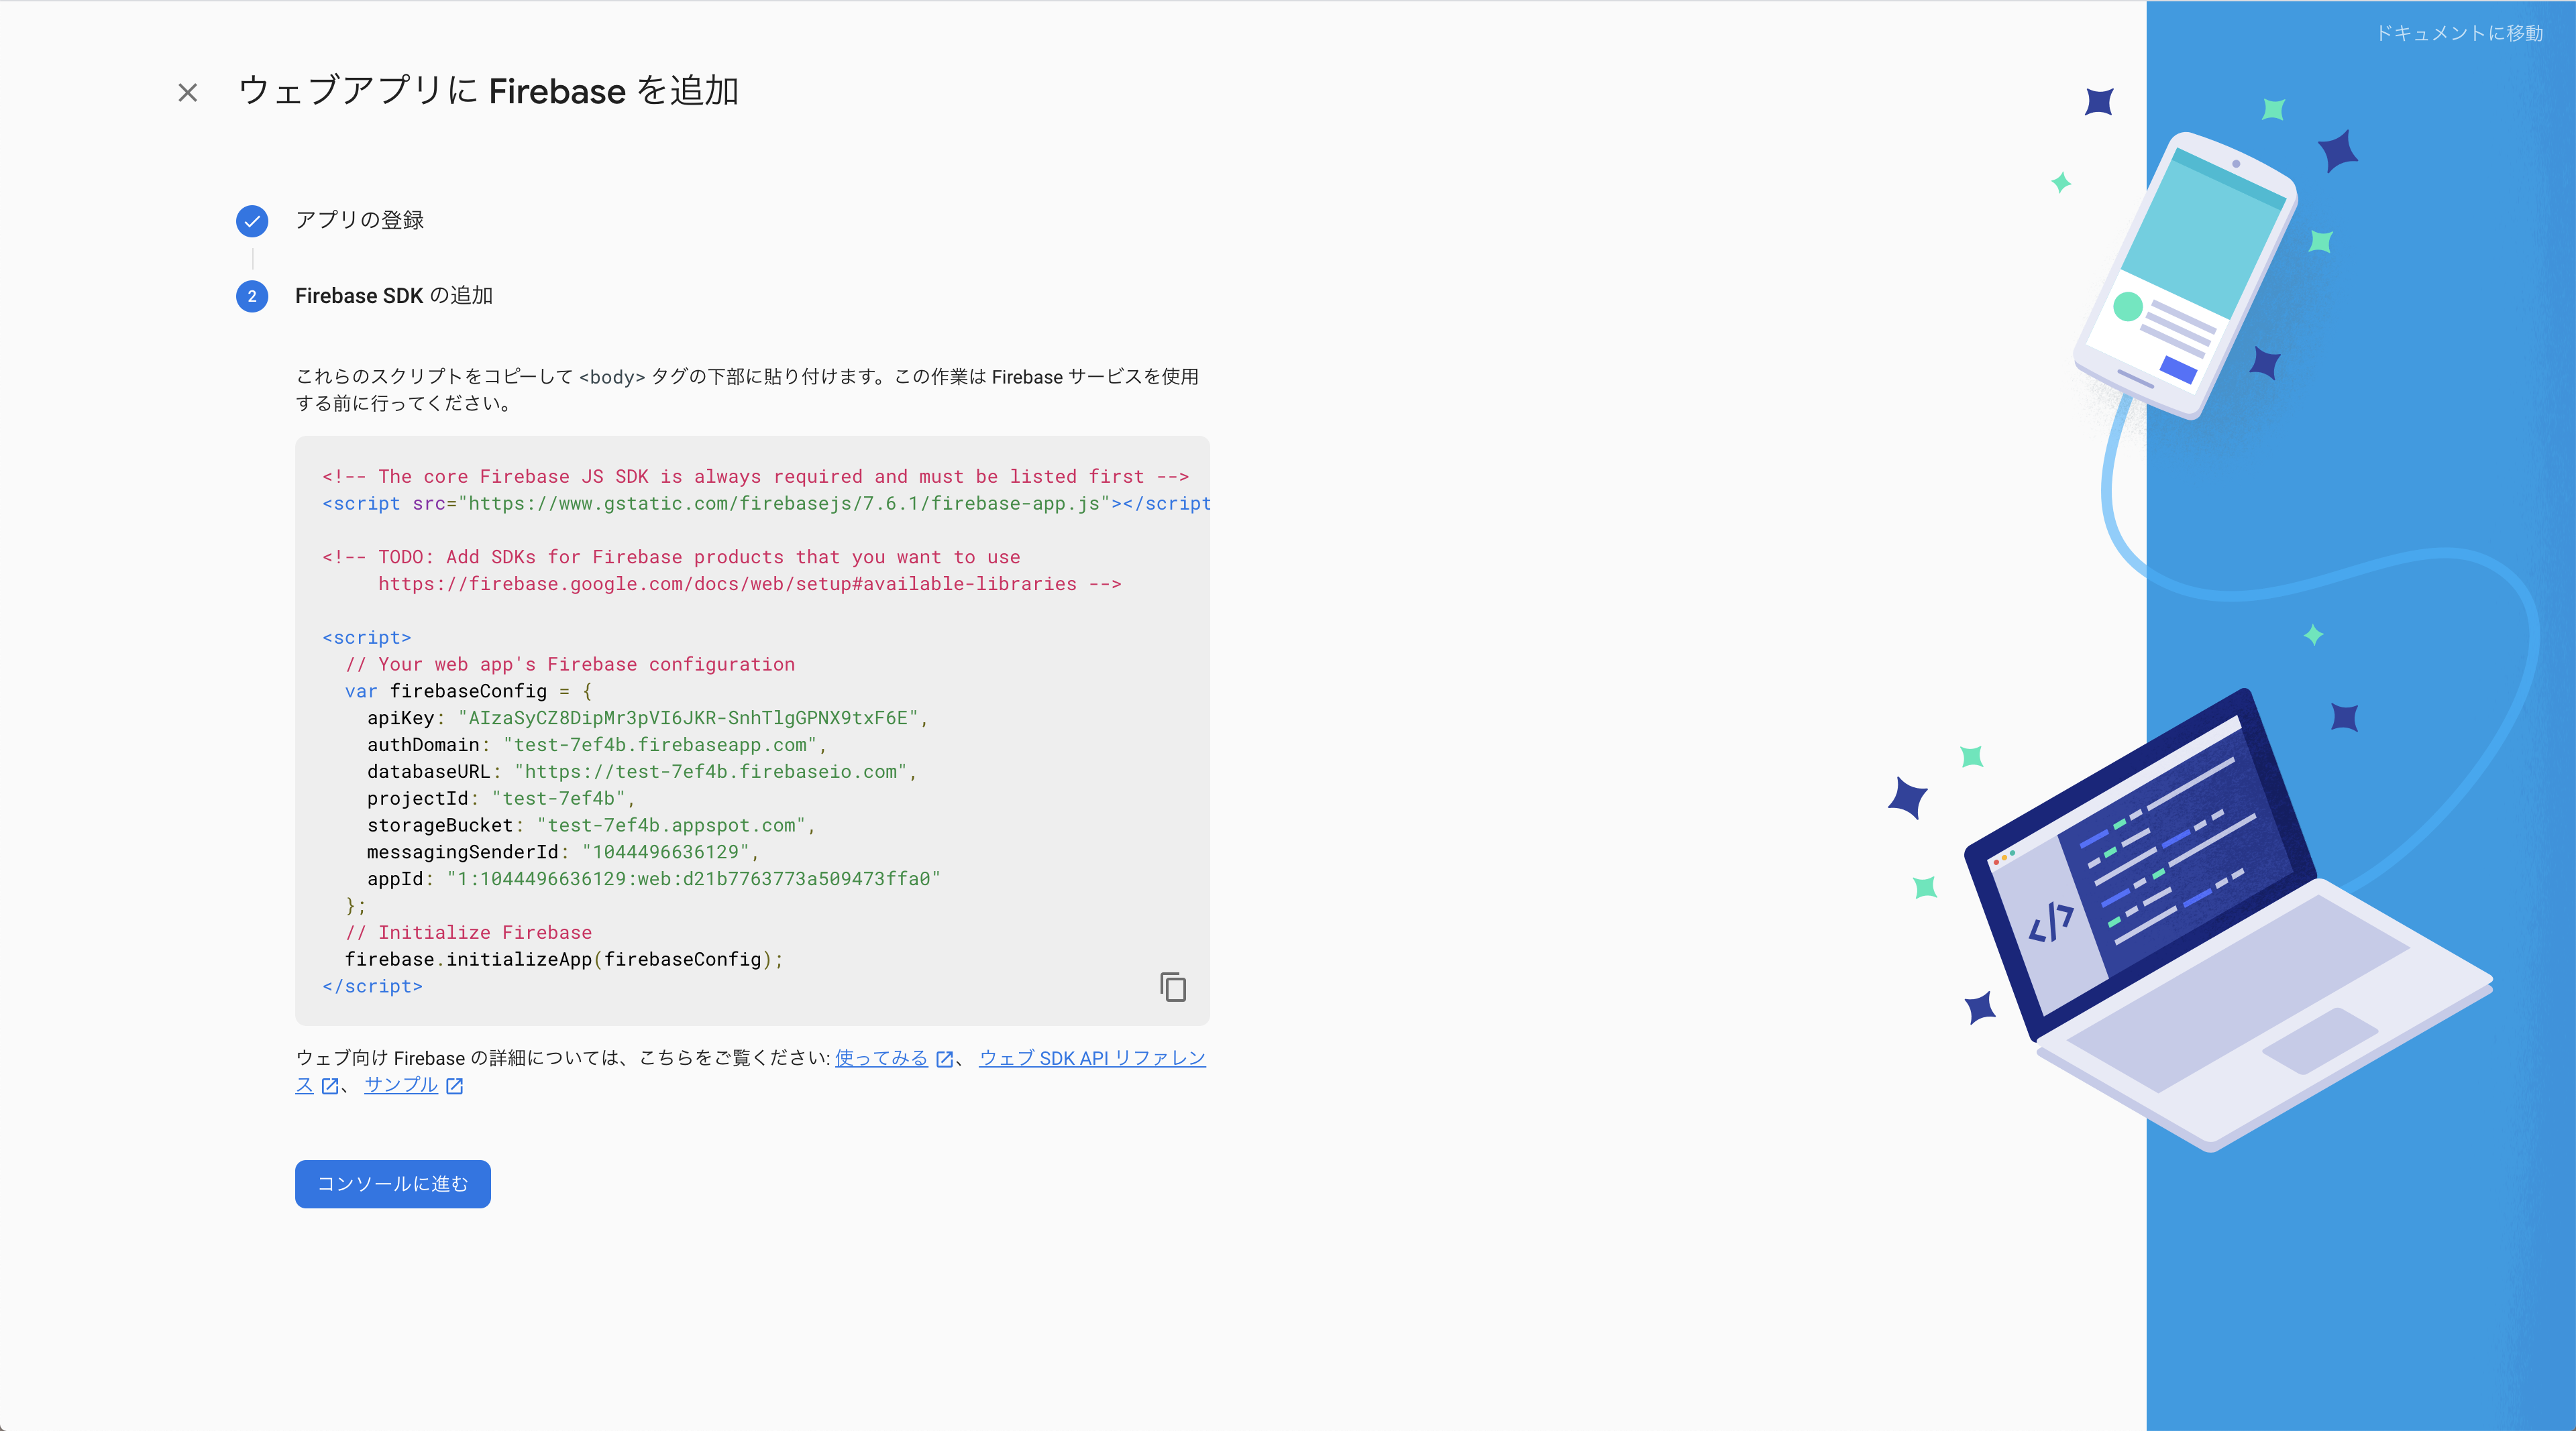Image resolution: width=2576 pixels, height=1431 pixels.
Task: Click the 'firebase.initializeApp(firebaseConfig);' line
Action: pyautogui.click(x=564, y=960)
